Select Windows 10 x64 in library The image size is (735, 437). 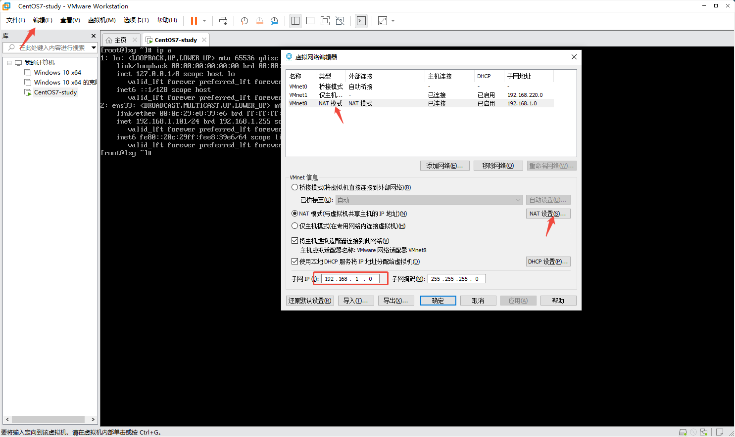click(x=57, y=73)
